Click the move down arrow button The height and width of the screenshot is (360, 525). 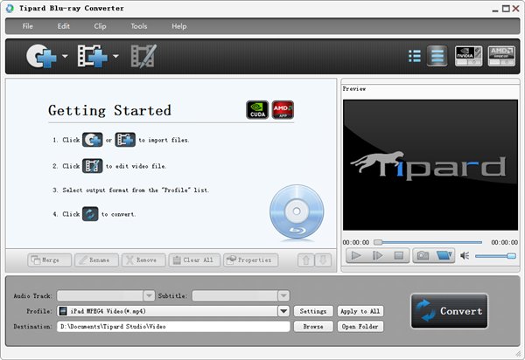(x=323, y=260)
